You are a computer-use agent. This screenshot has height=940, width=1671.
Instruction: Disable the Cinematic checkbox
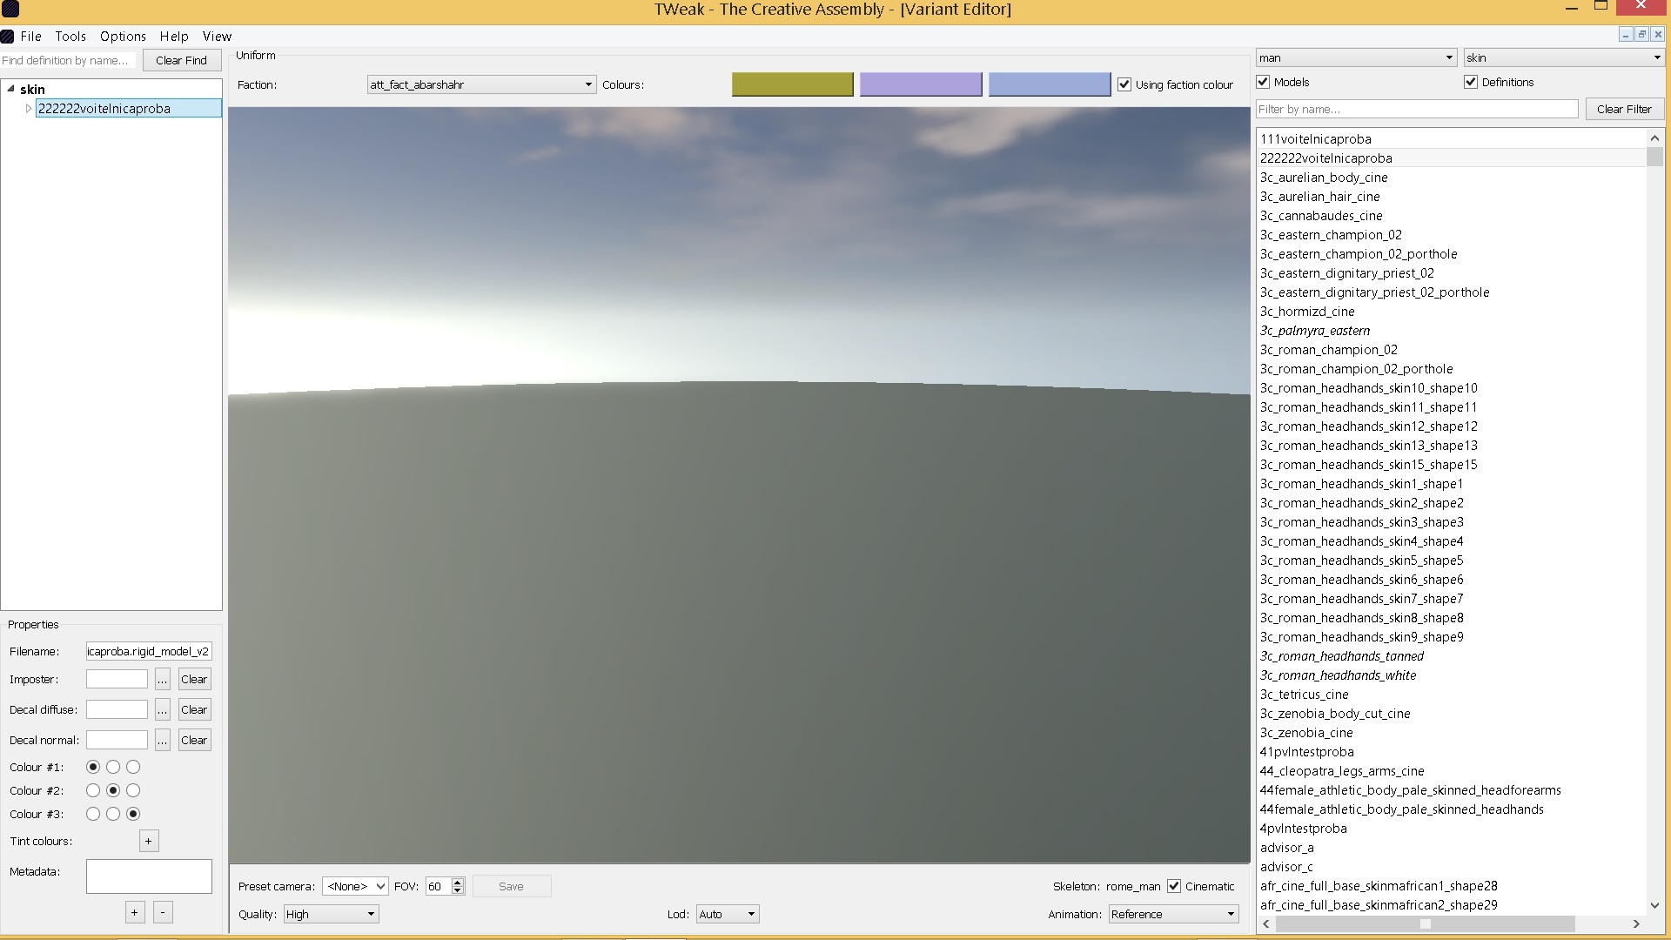point(1174,886)
